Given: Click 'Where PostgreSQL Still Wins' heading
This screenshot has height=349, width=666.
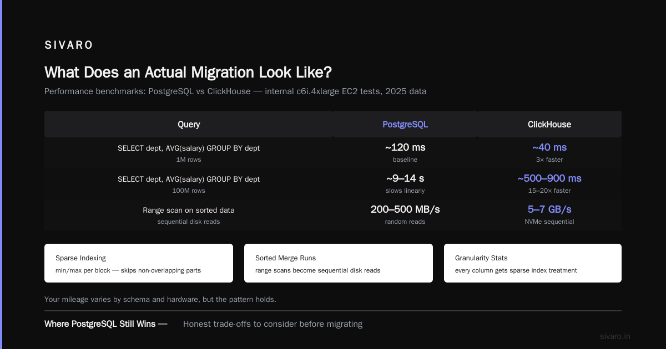Looking at the screenshot, I should pyautogui.click(x=105, y=324).
